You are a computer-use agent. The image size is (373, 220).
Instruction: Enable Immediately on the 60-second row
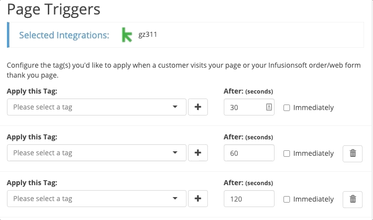(286, 154)
